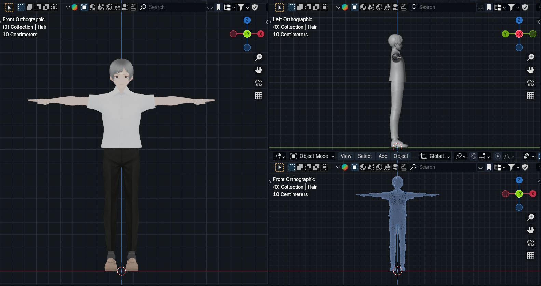Screen dimensions: 541x286
Task: Open the Add menu
Action: click(383, 156)
